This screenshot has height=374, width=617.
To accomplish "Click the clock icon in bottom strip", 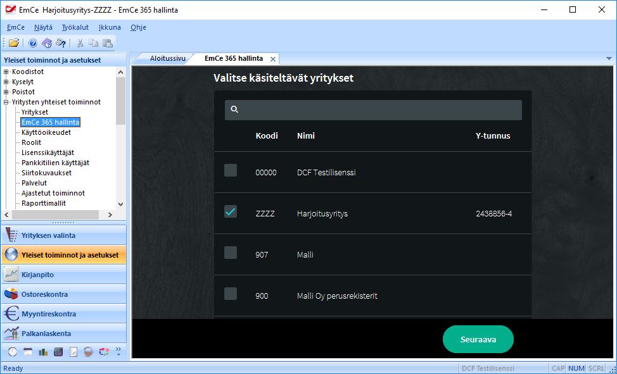I will tap(13, 352).
